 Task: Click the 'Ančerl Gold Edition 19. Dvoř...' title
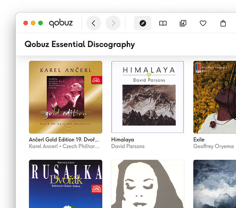[x=64, y=139]
